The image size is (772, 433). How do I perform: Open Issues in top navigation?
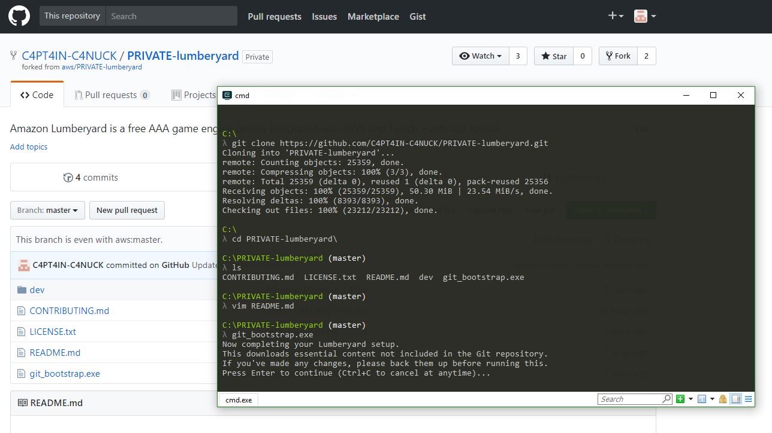click(x=324, y=17)
